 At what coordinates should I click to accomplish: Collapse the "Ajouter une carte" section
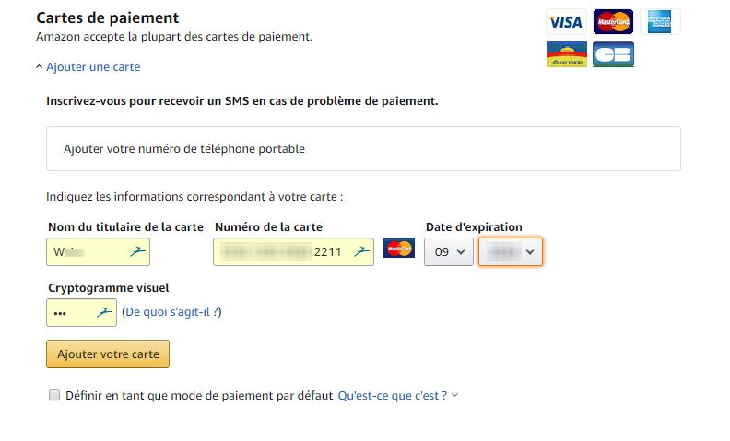tap(88, 67)
